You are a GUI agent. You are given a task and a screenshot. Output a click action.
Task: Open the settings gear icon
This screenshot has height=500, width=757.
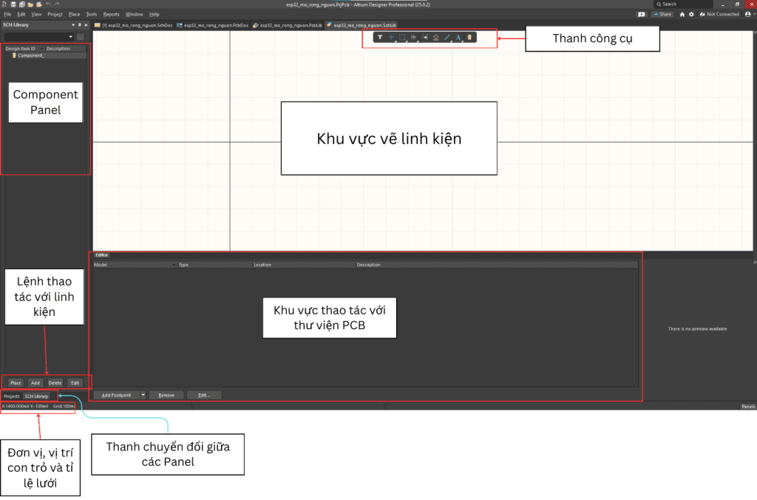[691, 14]
